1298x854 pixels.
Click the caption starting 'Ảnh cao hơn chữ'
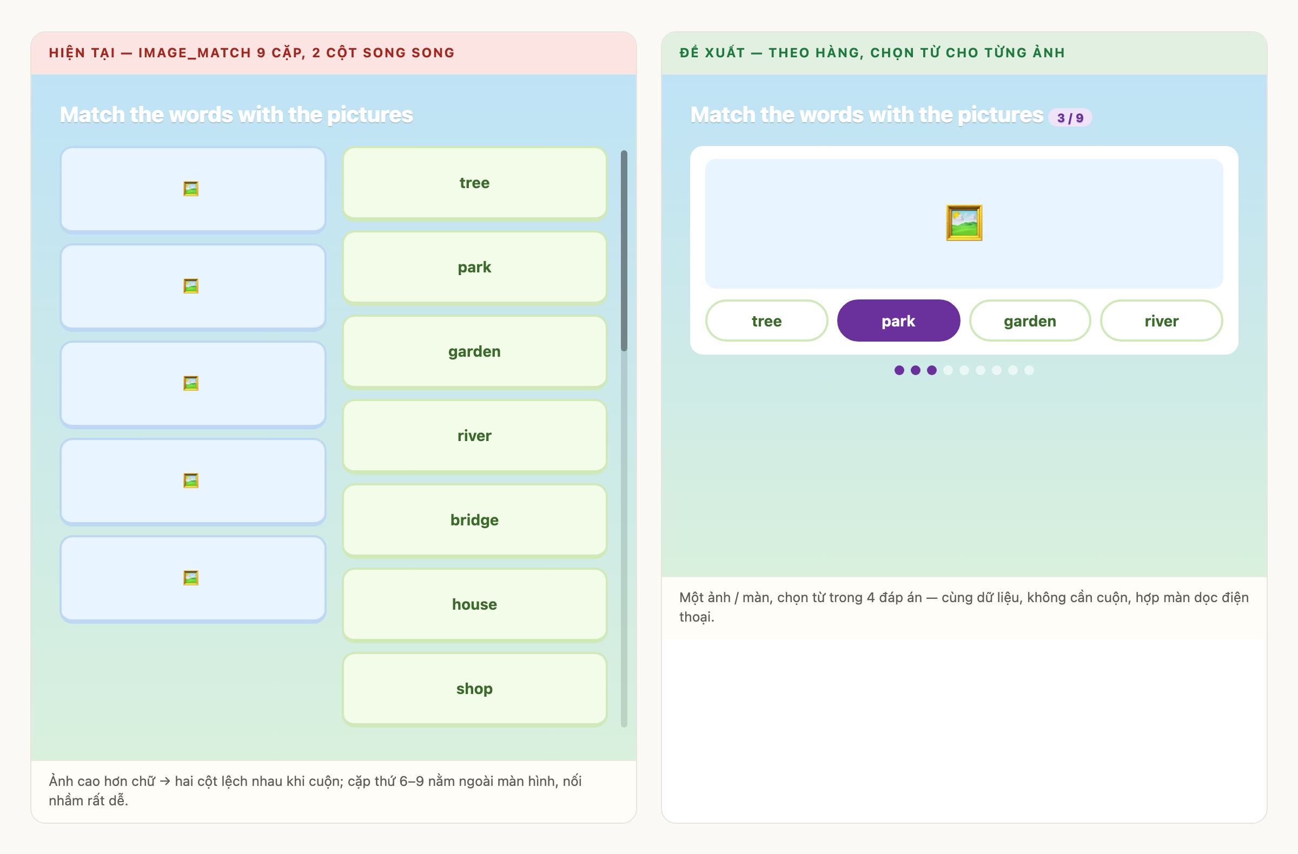point(315,791)
